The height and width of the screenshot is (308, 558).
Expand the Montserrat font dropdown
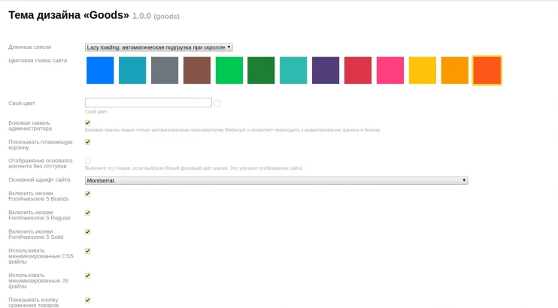pyautogui.click(x=276, y=180)
